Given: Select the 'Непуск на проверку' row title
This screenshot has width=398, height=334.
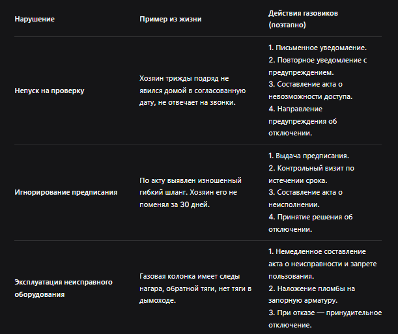Looking at the screenshot, I should (50, 90).
